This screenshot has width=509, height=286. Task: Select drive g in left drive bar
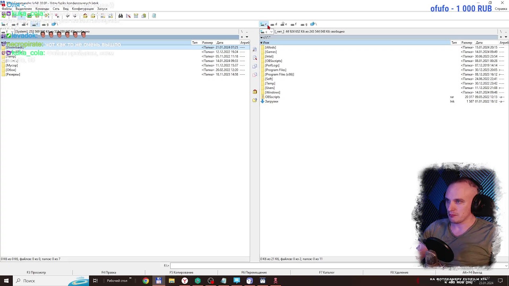45,24
